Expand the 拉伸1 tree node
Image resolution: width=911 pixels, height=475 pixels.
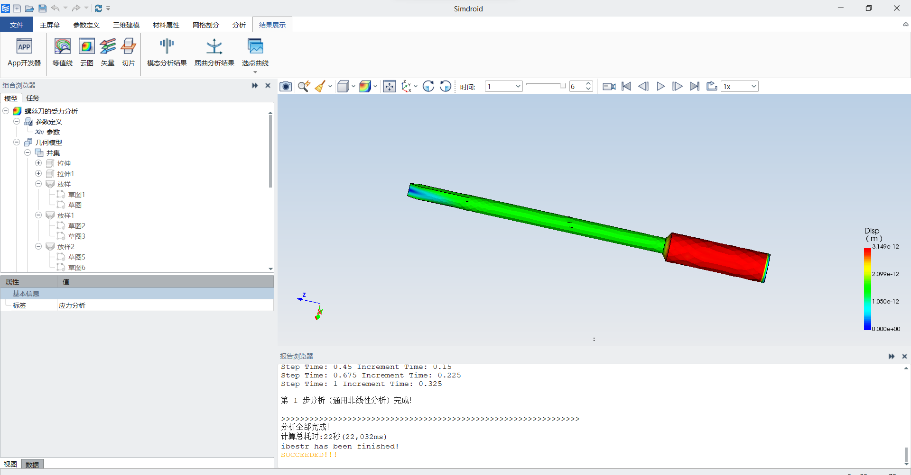click(38, 173)
